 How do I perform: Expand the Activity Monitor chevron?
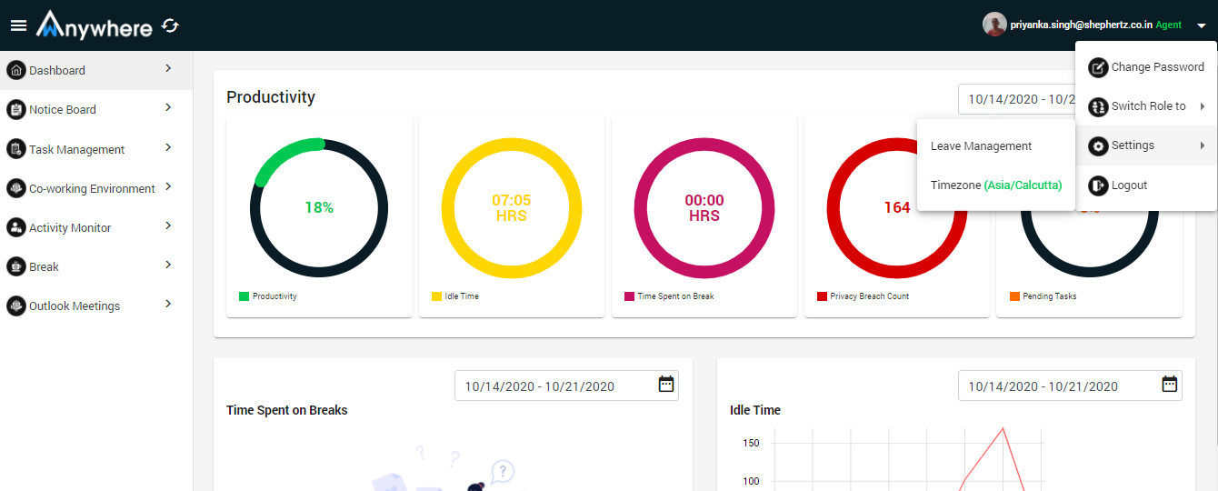pos(168,225)
